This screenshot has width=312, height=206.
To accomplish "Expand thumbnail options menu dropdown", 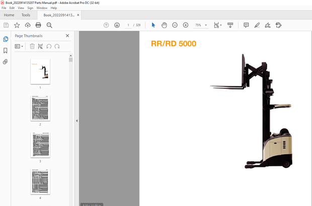I will [x=19, y=46].
